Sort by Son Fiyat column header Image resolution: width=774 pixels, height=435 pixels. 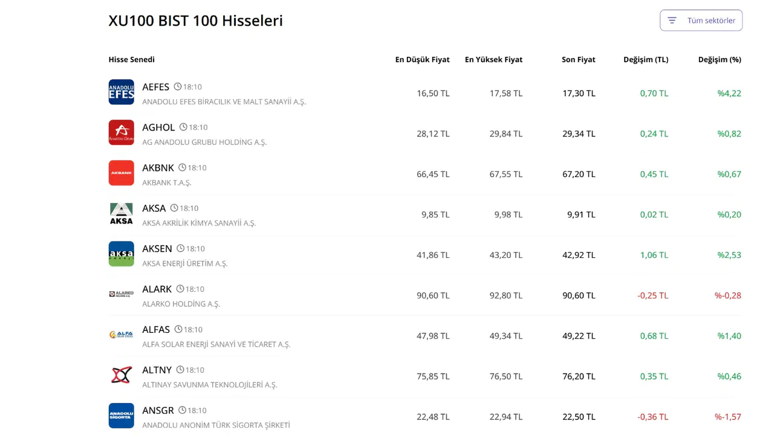(578, 59)
